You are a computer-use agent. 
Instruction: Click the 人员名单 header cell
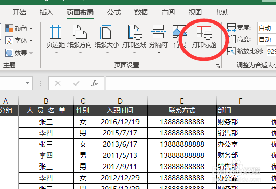(46, 111)
